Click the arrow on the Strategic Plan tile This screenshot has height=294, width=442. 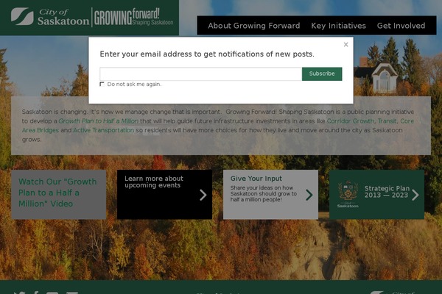point(415,195)
